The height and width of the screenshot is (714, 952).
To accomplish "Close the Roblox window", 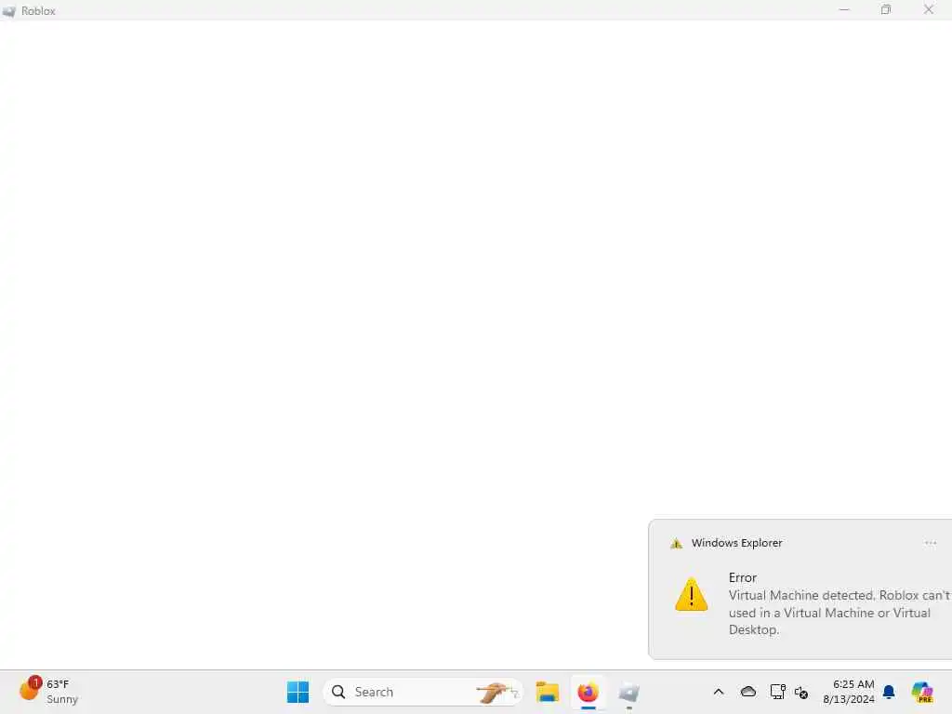I will 929,9.
